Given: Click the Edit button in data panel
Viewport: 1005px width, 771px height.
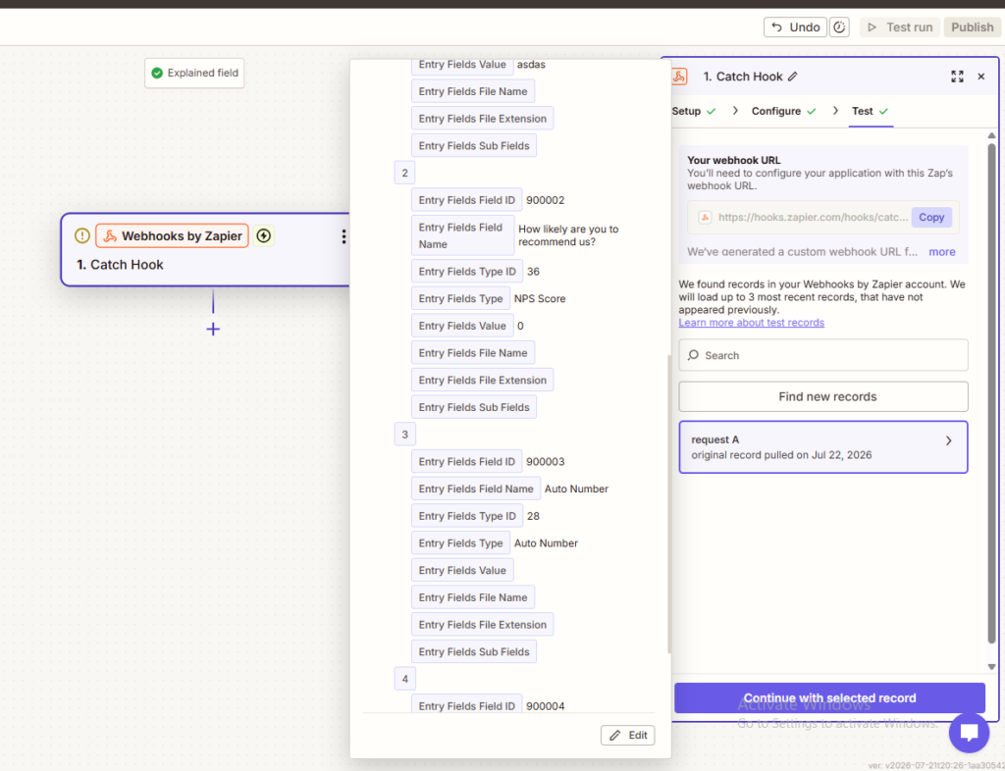Looking at the screenshot, I should click(627, 735).
